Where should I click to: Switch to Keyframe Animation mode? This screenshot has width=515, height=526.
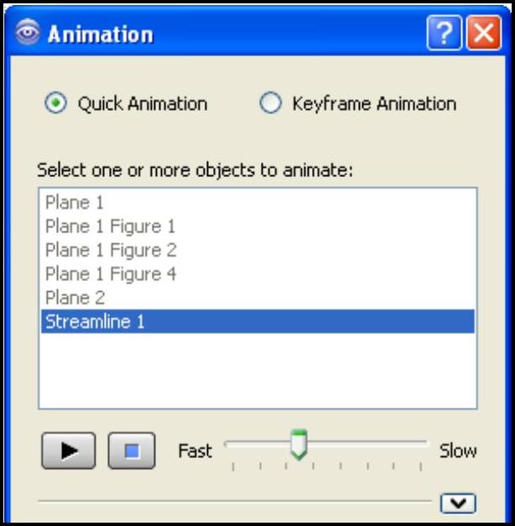(271, 104)
